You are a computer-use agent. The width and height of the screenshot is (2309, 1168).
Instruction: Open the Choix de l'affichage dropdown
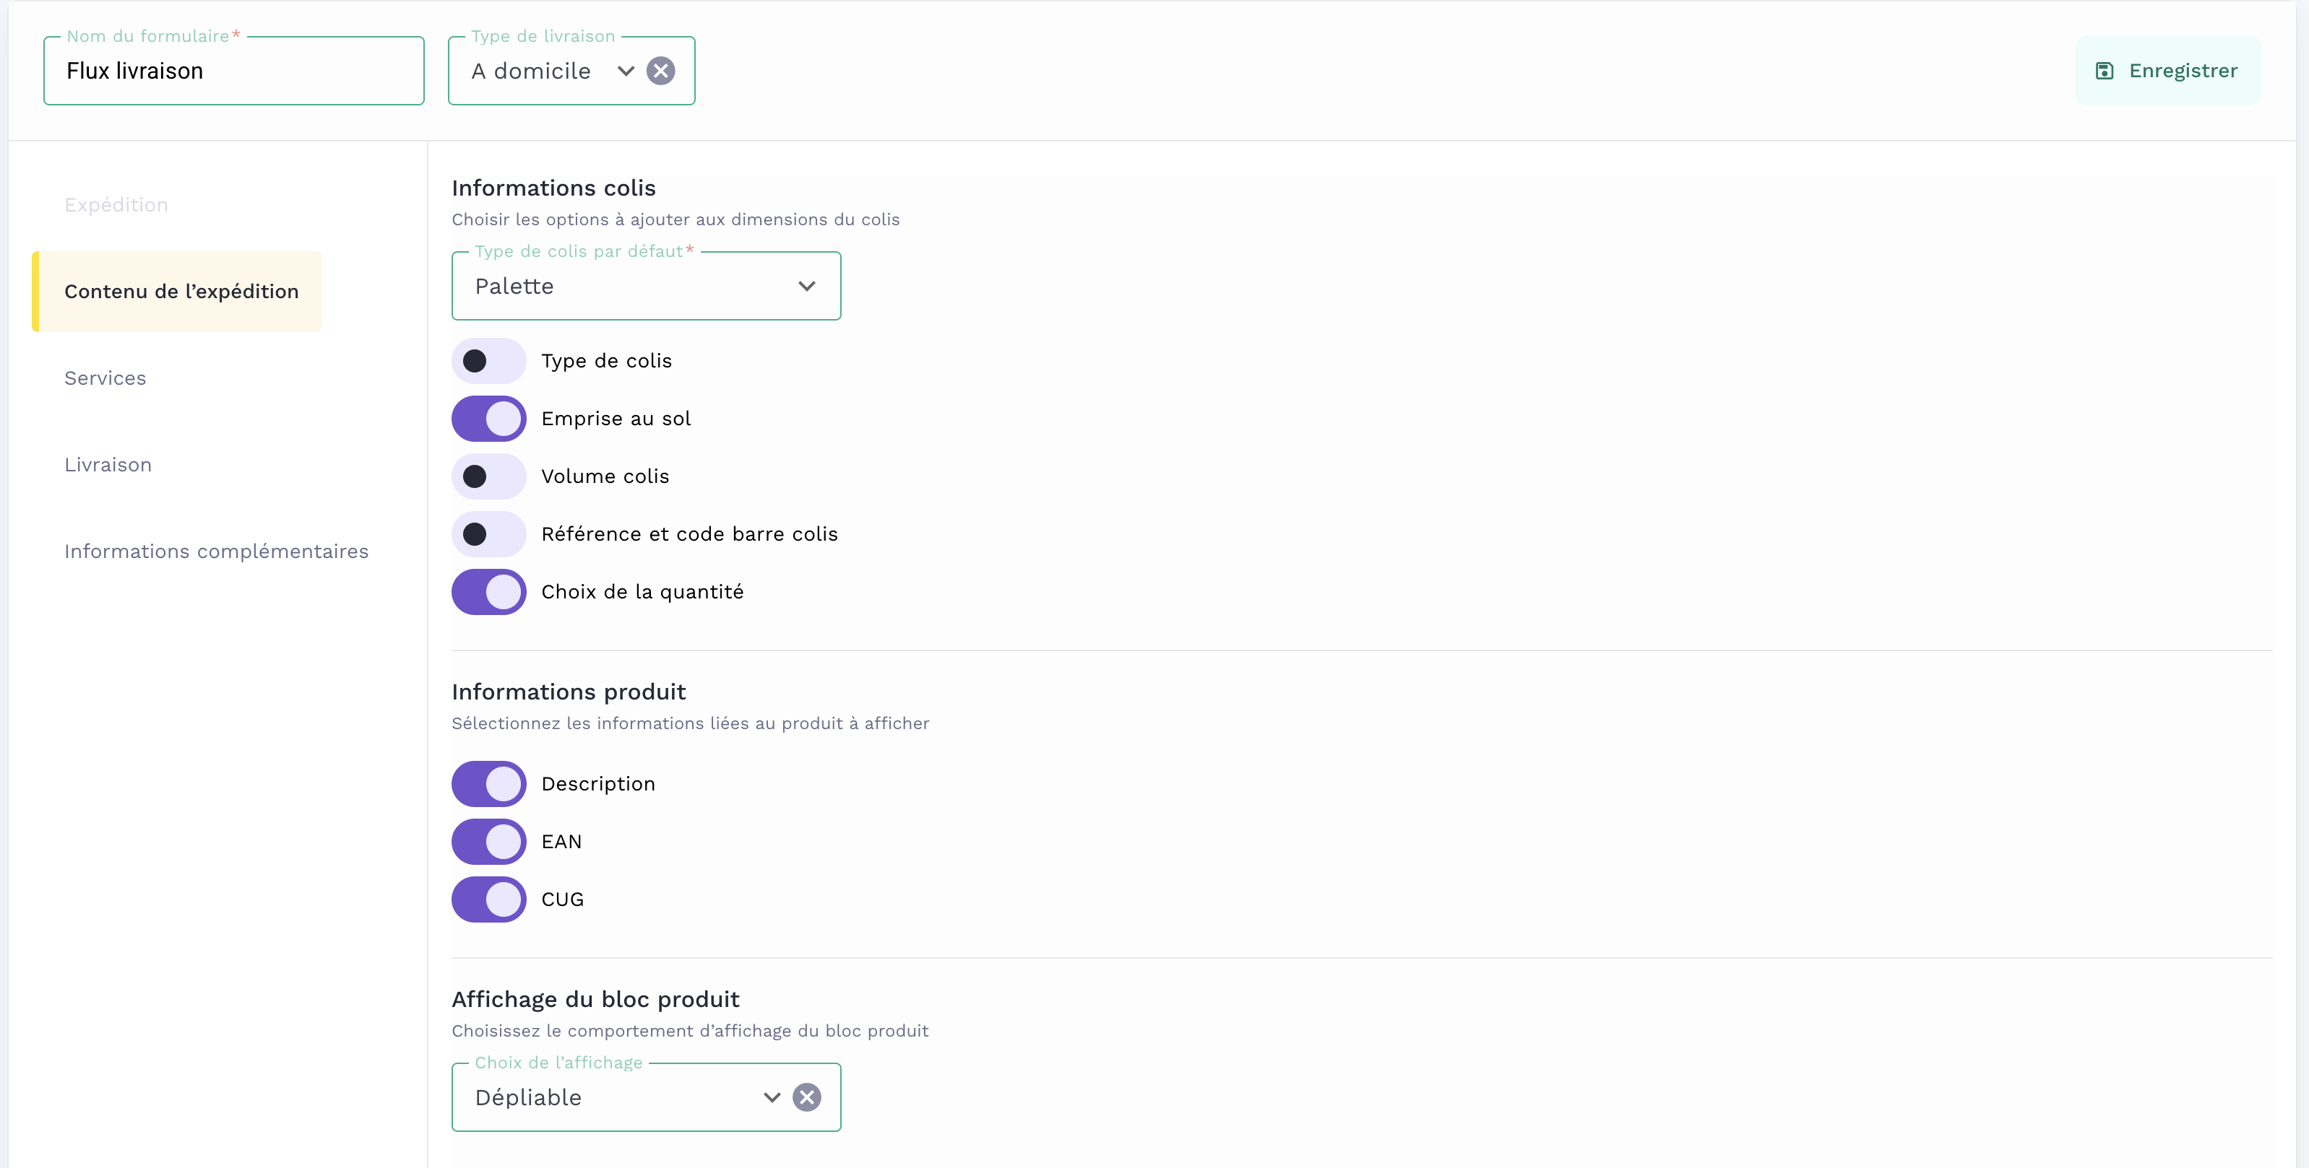[771, 1097]
